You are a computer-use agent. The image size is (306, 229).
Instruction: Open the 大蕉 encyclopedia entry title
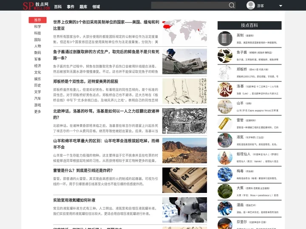[x=240, y=188]
